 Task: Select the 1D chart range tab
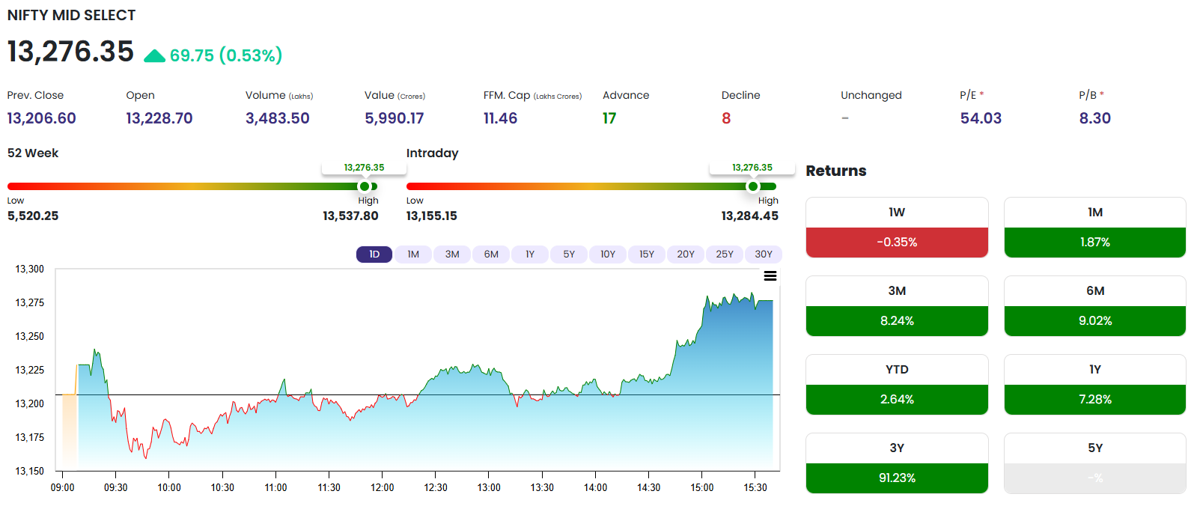tap(374, 254)
